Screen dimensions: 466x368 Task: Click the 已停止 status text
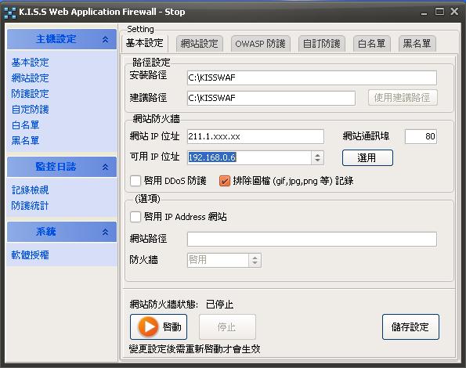point(219,304)
